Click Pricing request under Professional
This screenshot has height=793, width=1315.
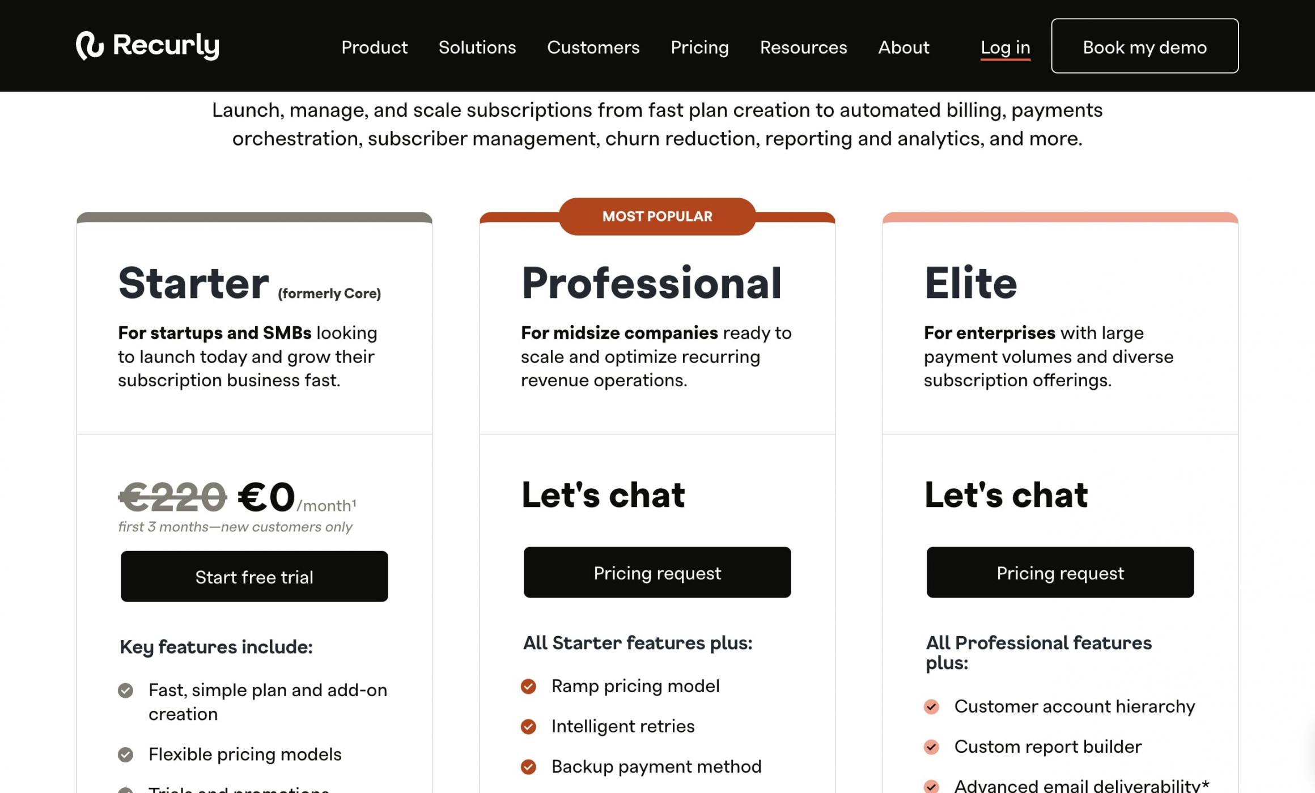tap(657, 572)
